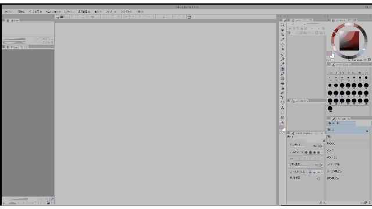The height and width of the screenshot is (209, 372).
Task: Select the first vector erase mode icon
Action: click(x=310, y=172)
